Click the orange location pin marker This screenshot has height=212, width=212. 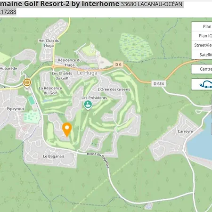pyautogui.click(x=67, y=130)
